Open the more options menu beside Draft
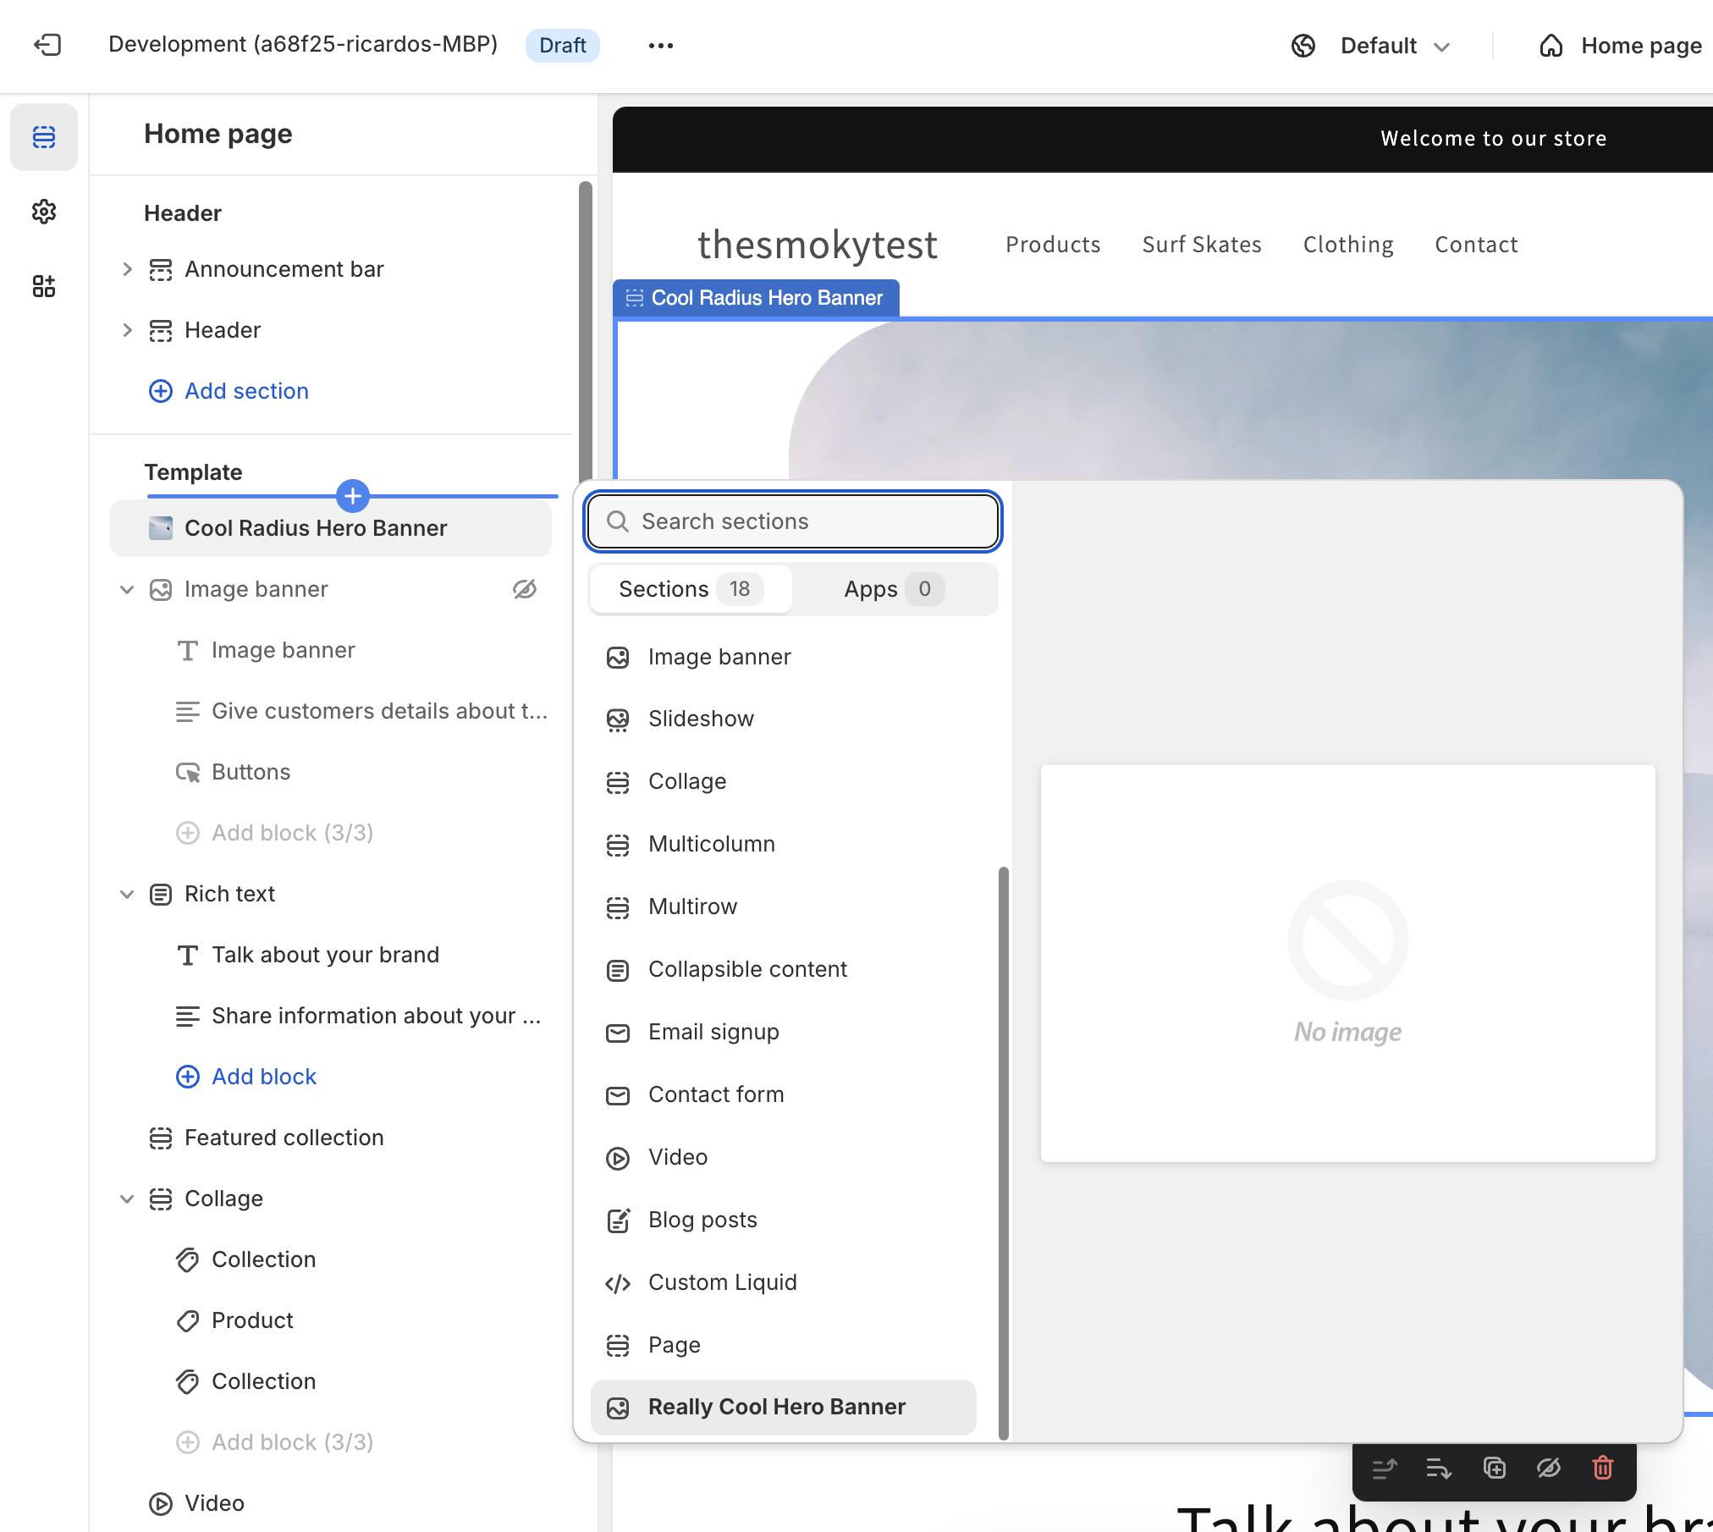Image resolution: width=1713 pixels, height=1532 pixels. 661,46
